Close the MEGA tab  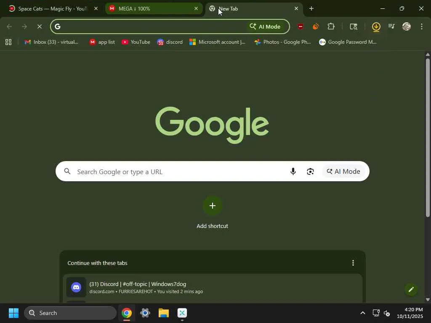[x=196, y=8]
